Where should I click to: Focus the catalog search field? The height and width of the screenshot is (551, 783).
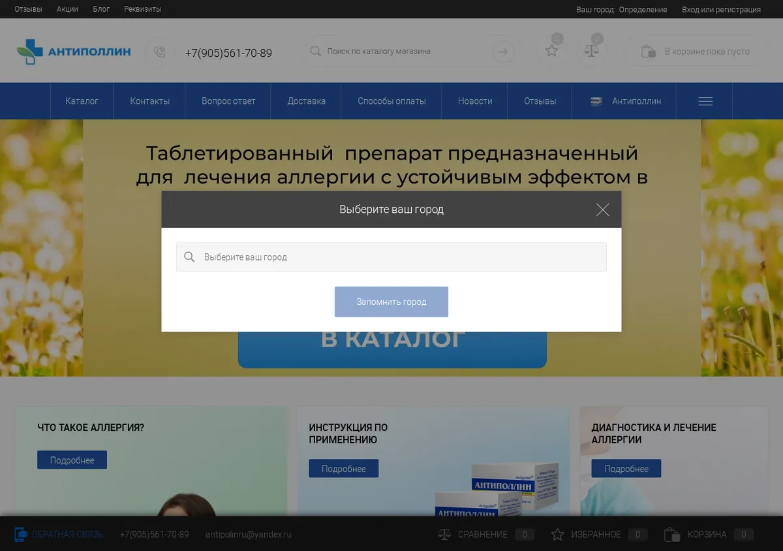click(x=399, y=52)
